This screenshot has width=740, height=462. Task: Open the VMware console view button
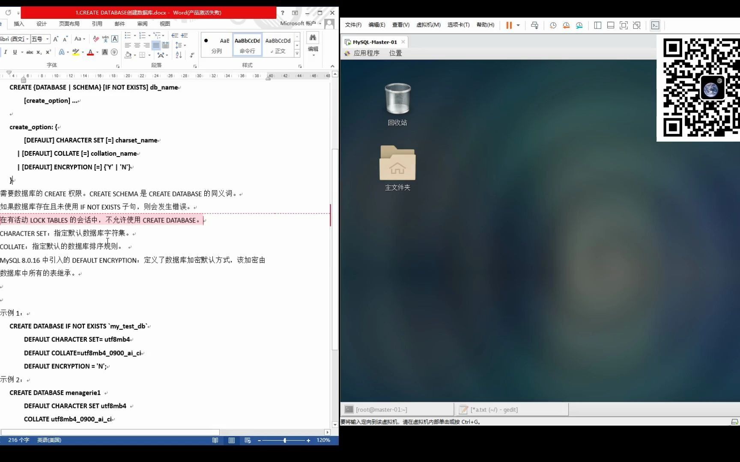pos(655,25)
